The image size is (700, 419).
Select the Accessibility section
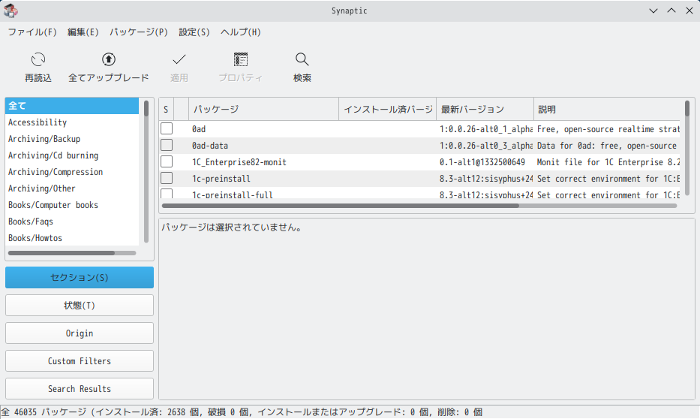(72, 122)
